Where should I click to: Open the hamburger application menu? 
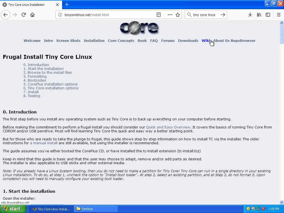279,15
